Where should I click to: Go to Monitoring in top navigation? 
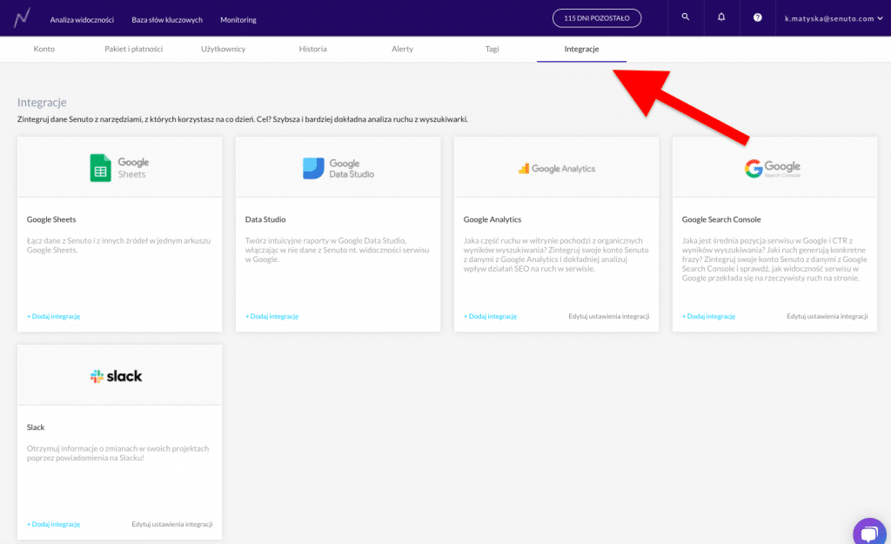click(238, 19)
